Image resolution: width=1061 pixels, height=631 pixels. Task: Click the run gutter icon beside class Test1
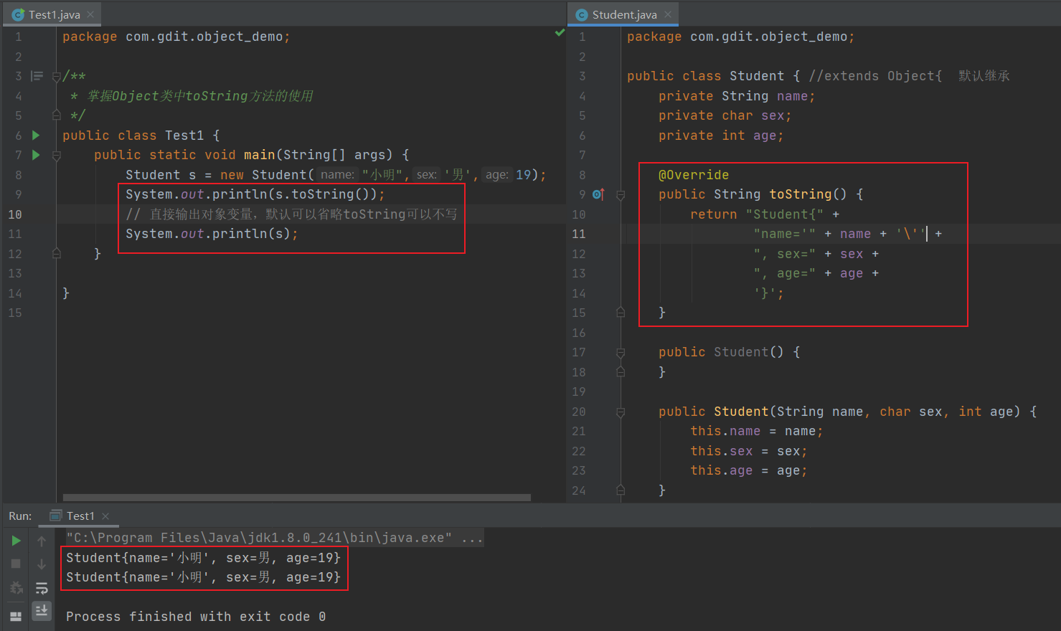tap(36, 136)
